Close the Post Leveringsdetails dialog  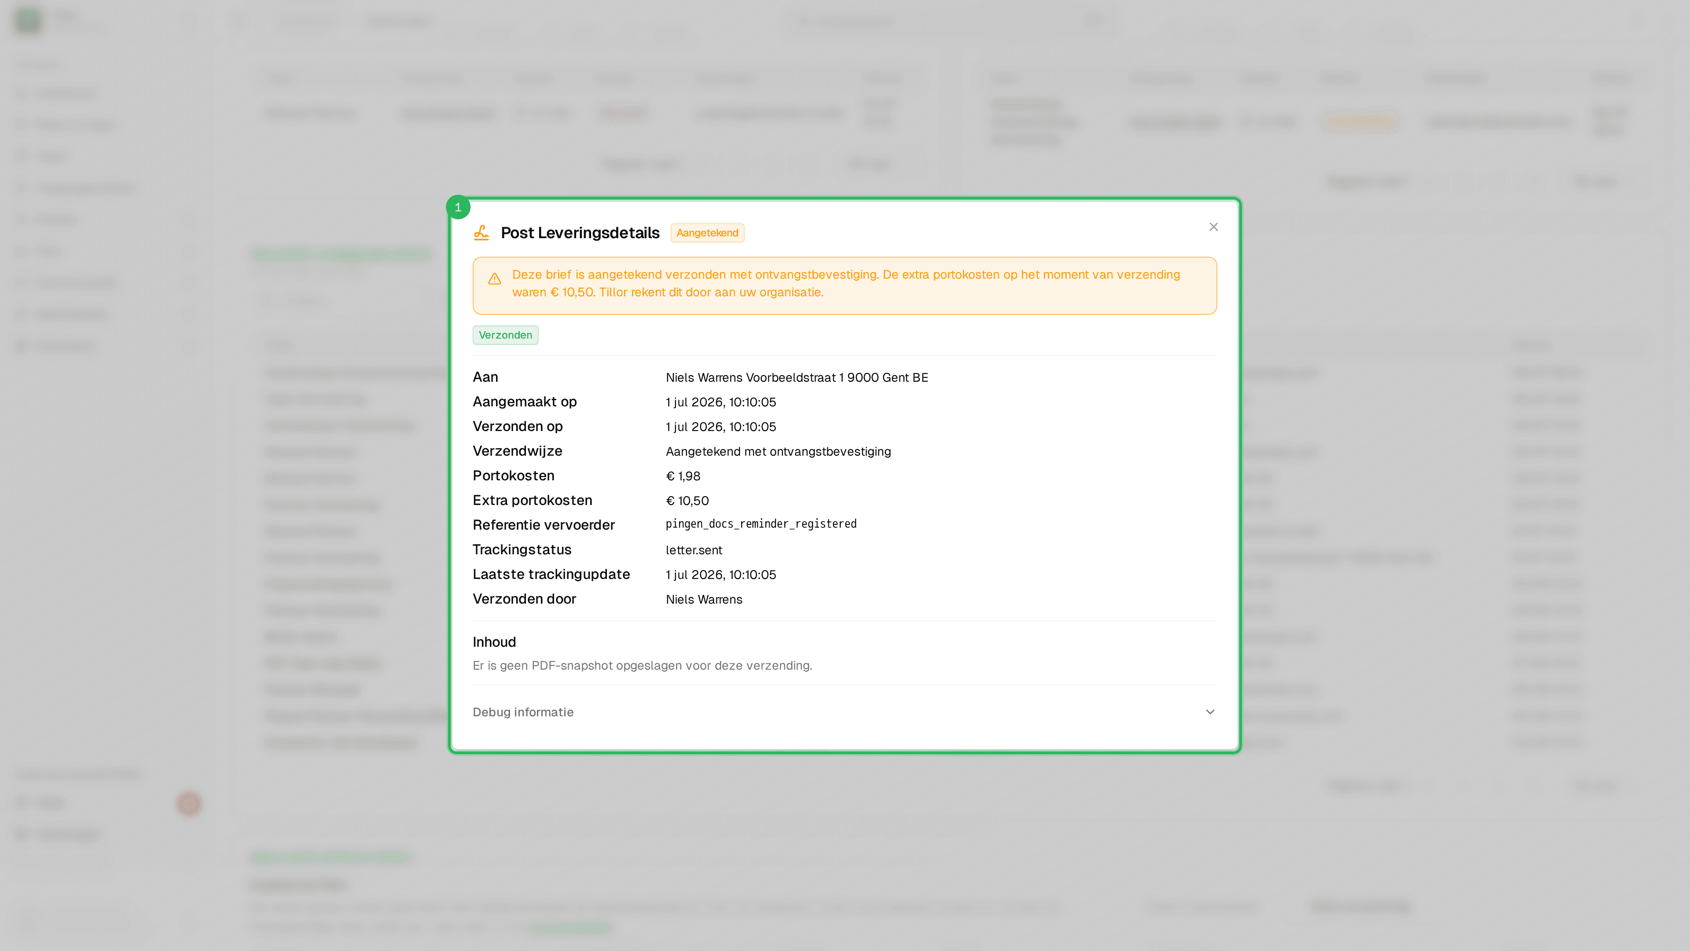pos(1213,227)
